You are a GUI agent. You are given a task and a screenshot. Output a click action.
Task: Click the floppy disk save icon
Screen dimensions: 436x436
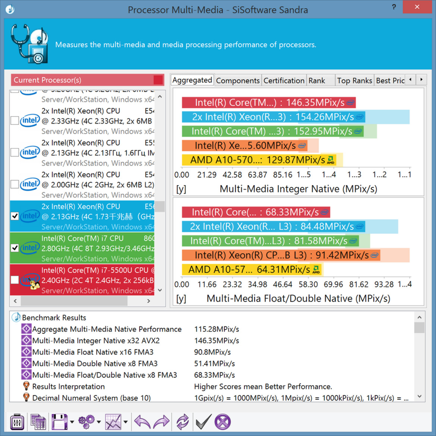coord(60,422)
